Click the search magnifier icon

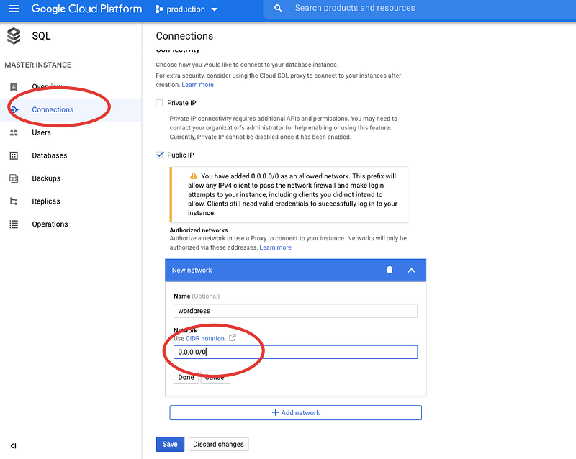[278, 8]
